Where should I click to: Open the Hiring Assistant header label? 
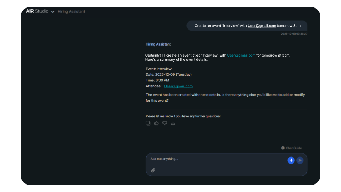point(71,12)
